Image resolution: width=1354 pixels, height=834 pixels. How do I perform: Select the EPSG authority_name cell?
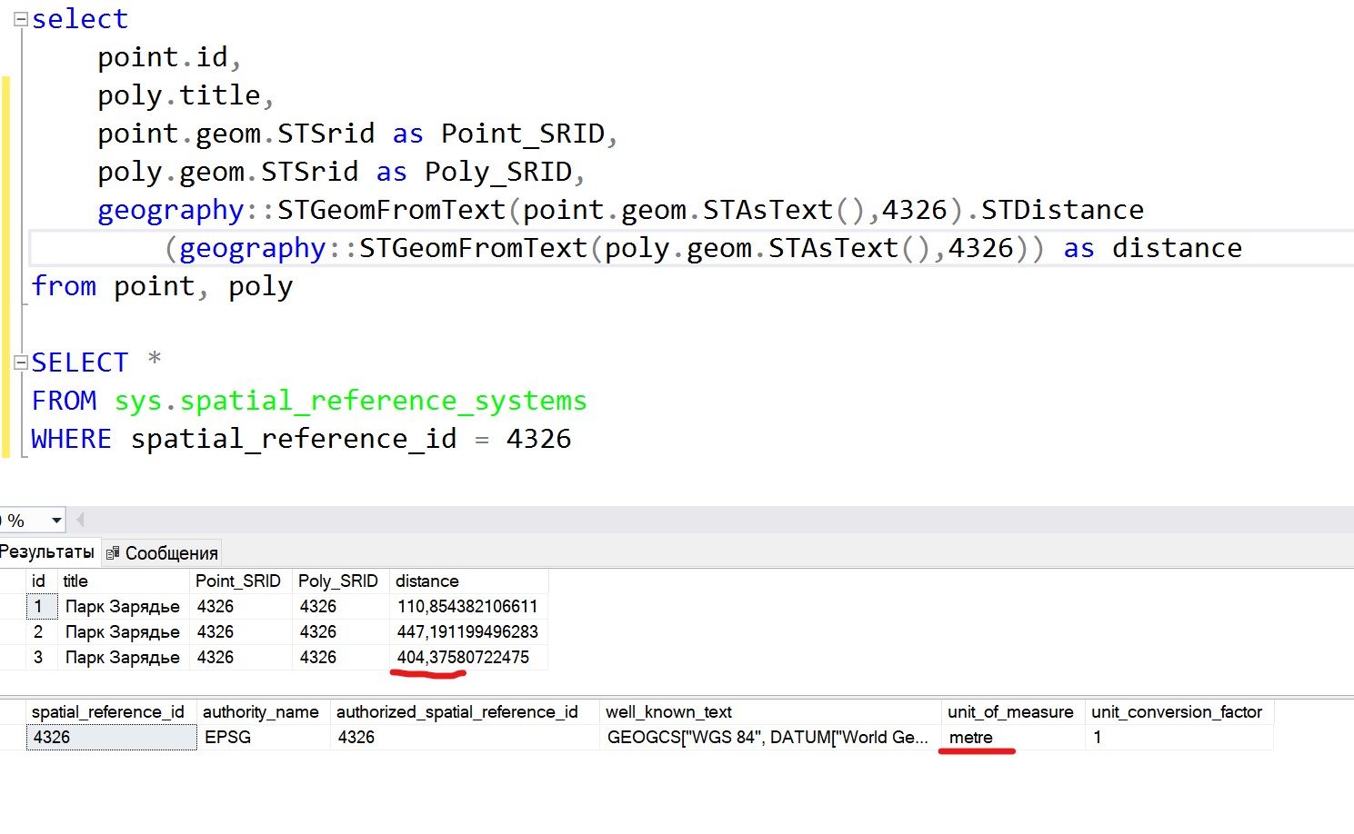pos(226,737)
